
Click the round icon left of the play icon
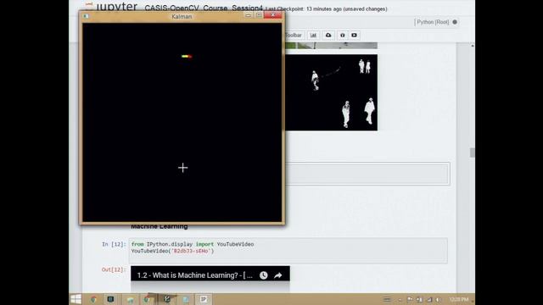point(343,36)
